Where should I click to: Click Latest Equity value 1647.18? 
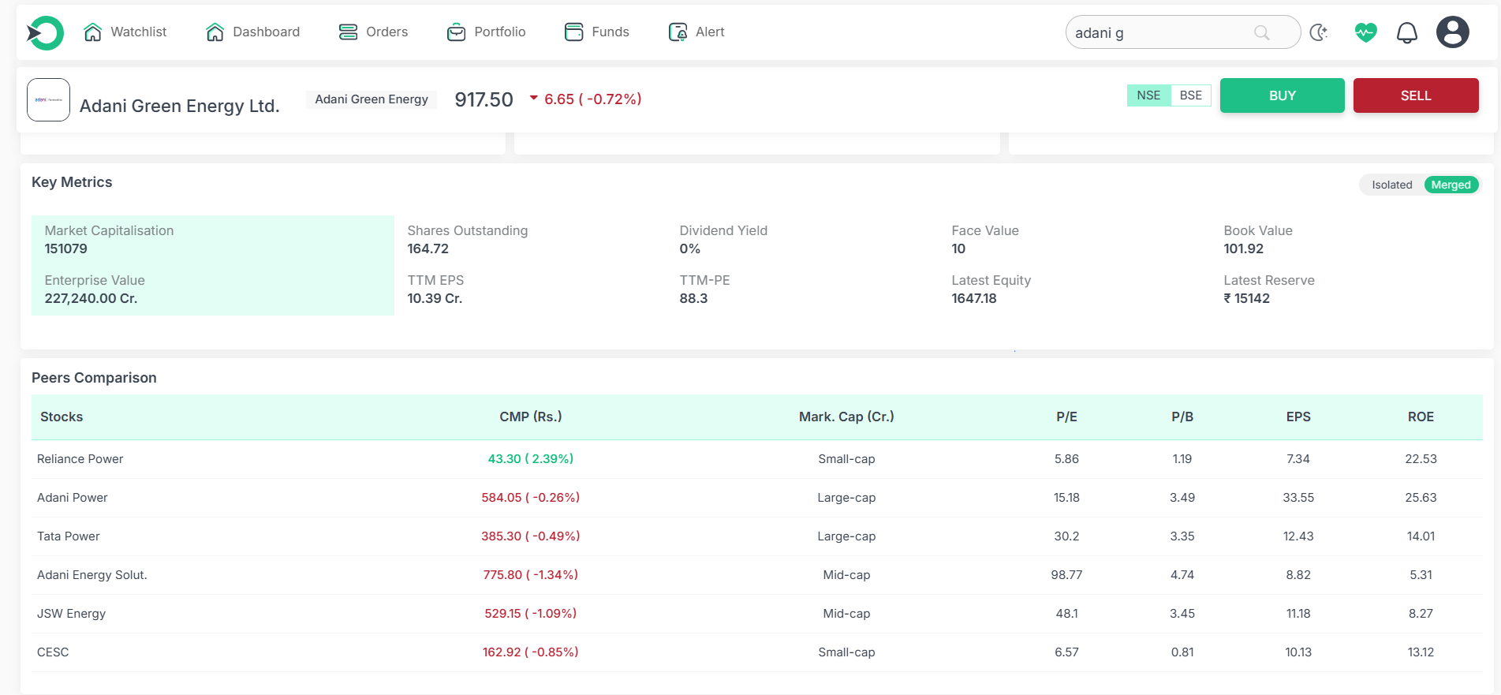974,299
